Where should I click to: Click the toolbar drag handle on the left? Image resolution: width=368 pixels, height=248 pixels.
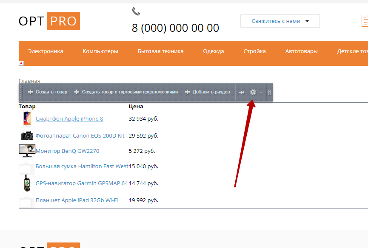click(21, 92)
